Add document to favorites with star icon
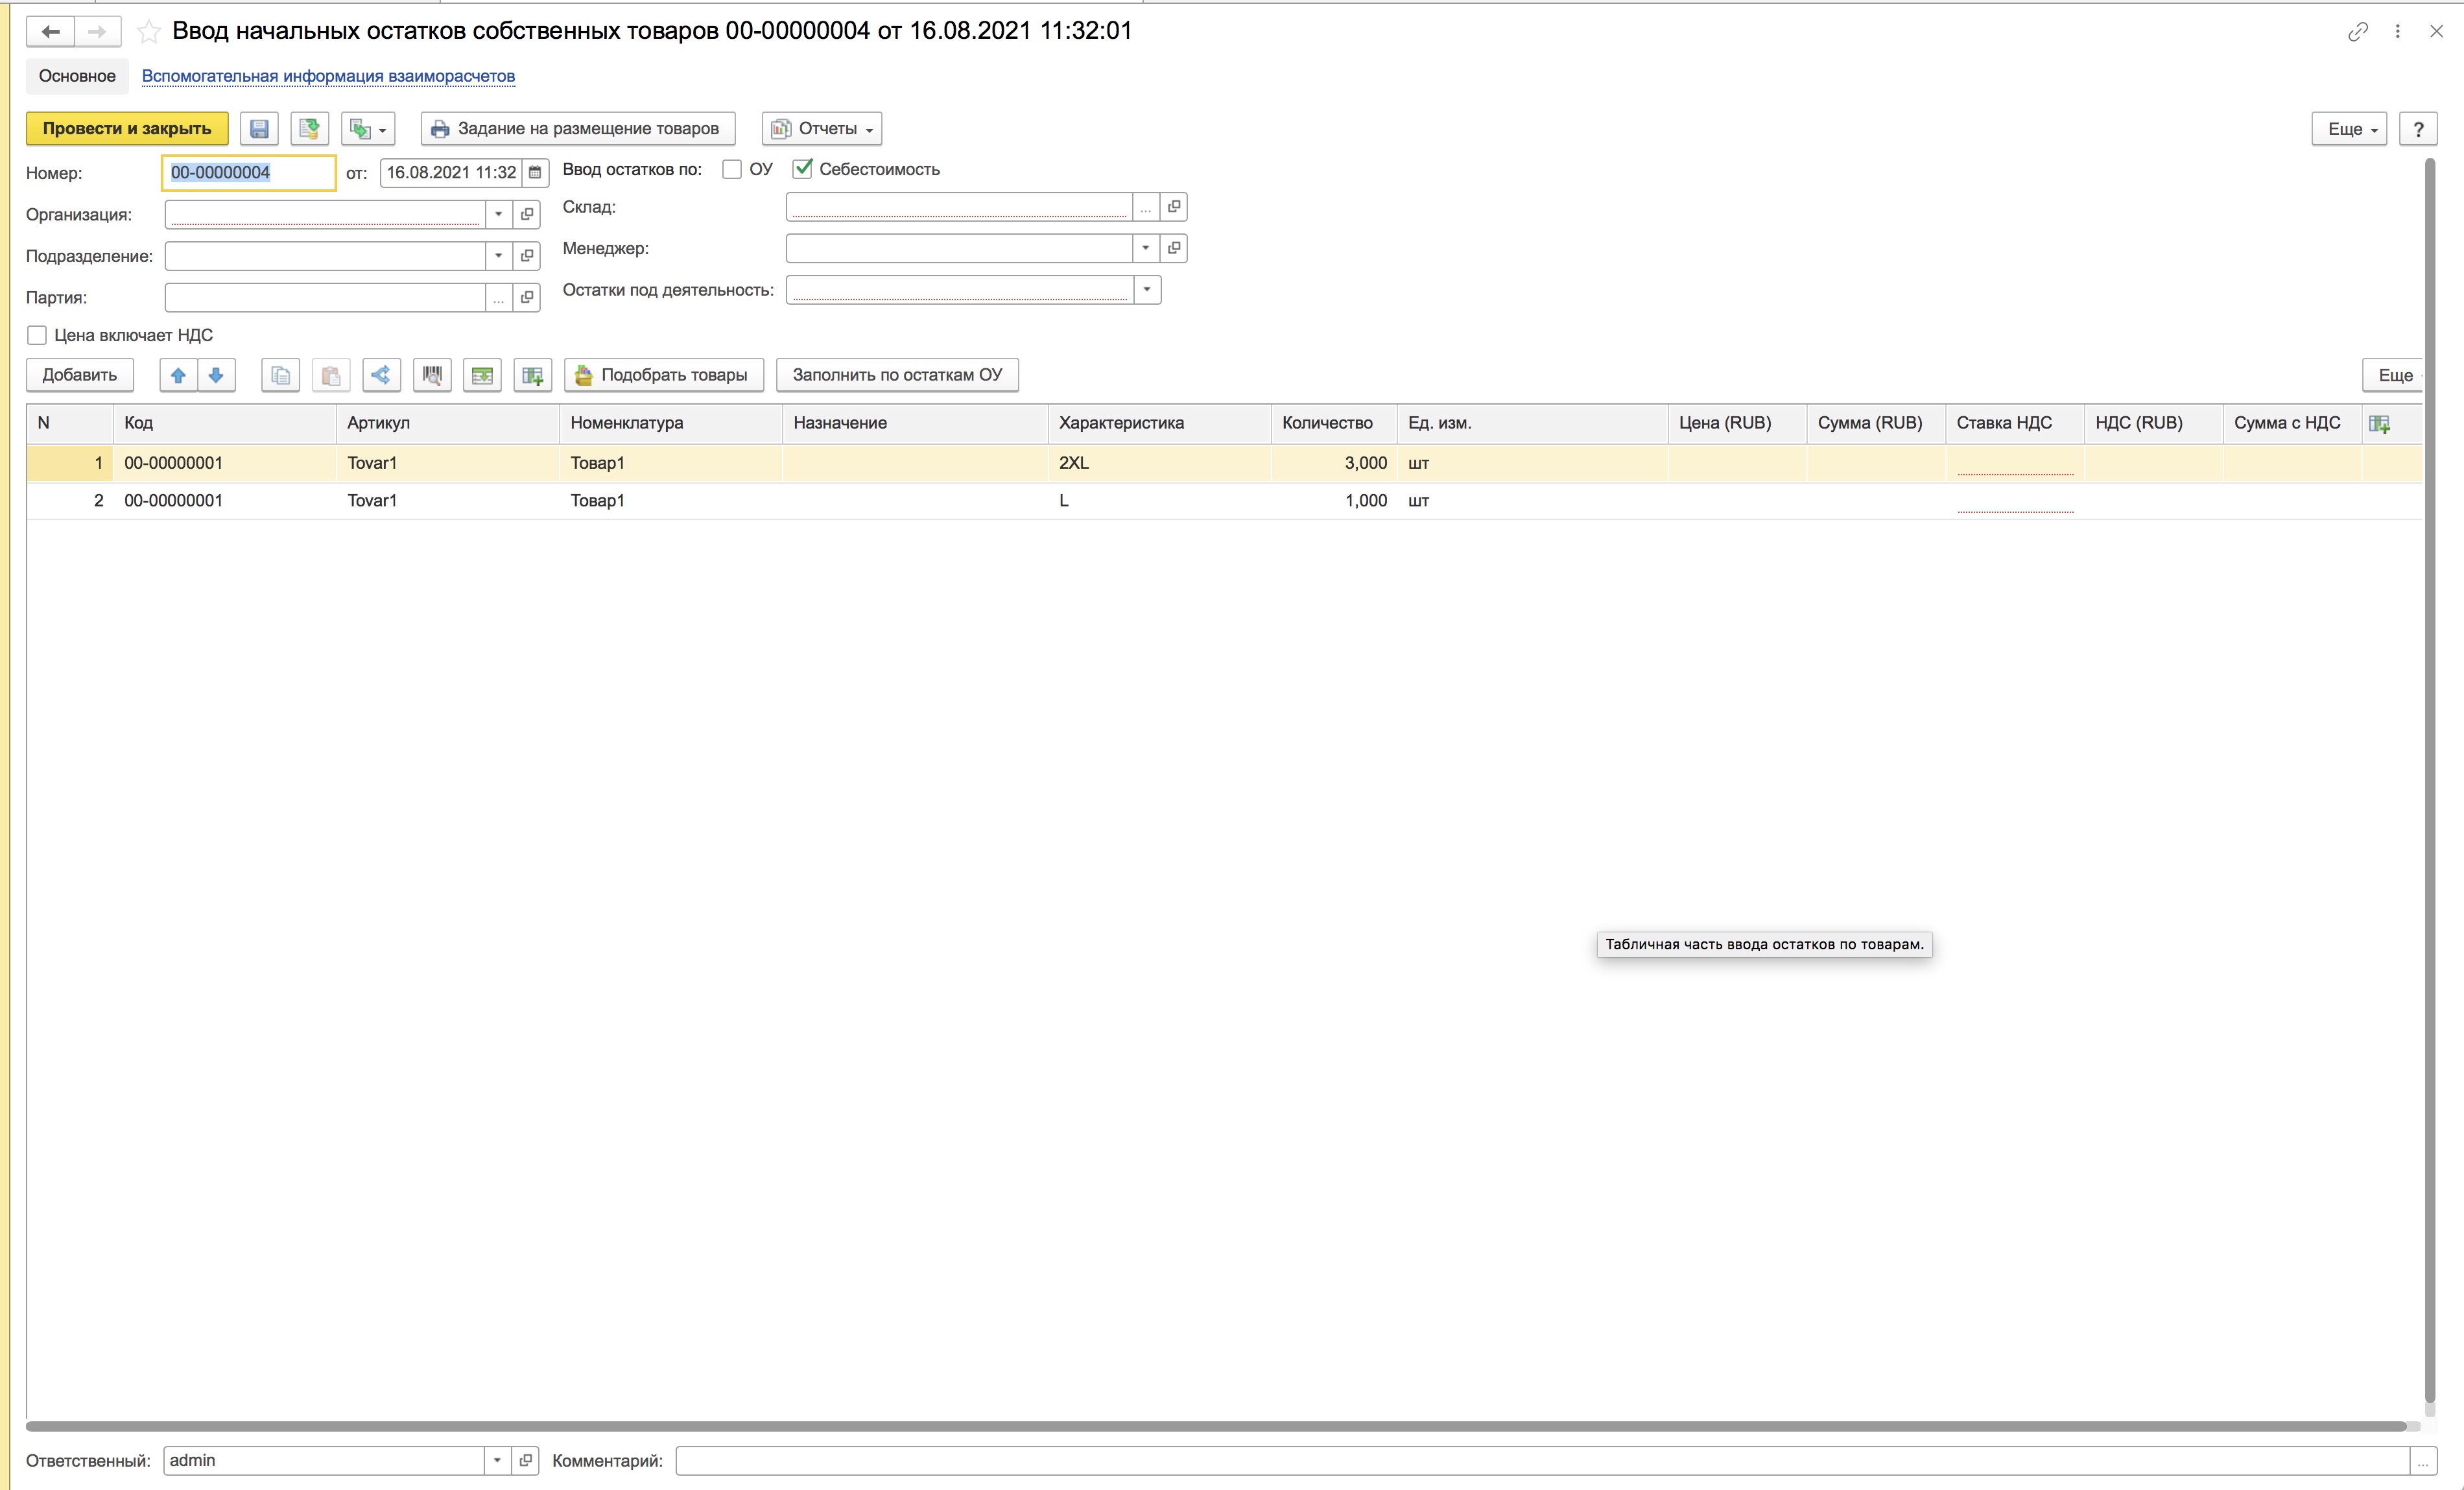Screen dimensions: 2464x1490 click(148, 32)
